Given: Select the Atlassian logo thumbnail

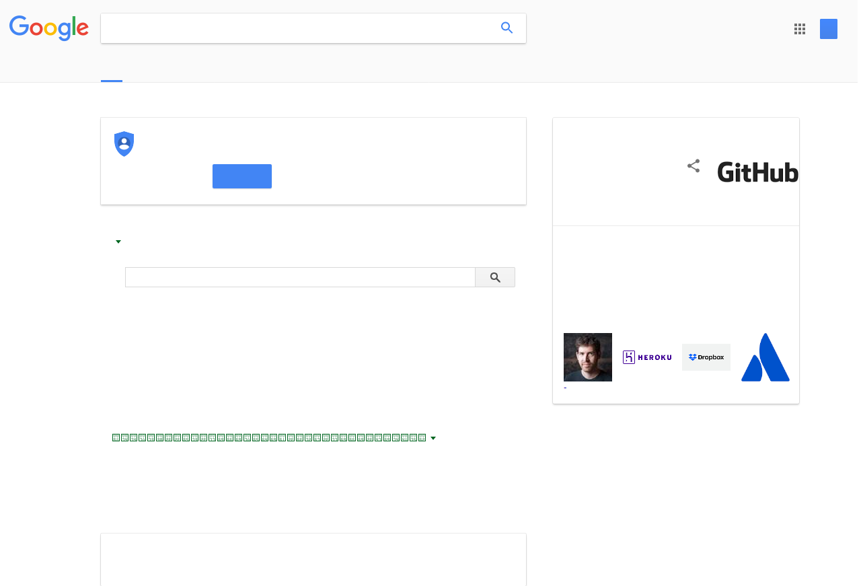Looking at the screenshot, I should click(x=765, y=357).
